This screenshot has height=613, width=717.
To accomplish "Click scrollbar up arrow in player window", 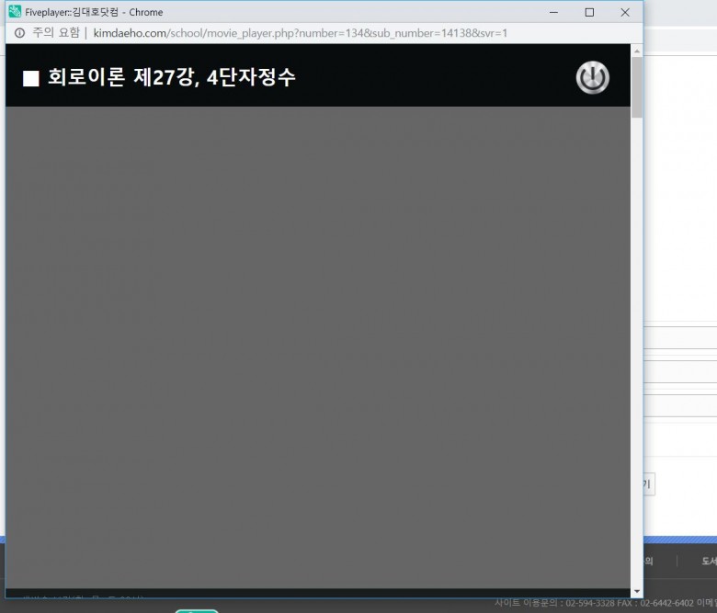I will [x=637, y=51].
